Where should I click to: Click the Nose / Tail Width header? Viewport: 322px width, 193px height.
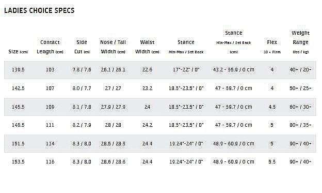(113, 47)
